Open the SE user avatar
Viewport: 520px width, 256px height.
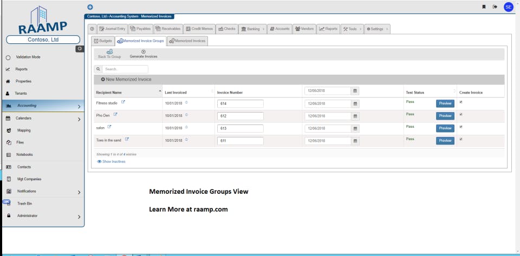509,6
